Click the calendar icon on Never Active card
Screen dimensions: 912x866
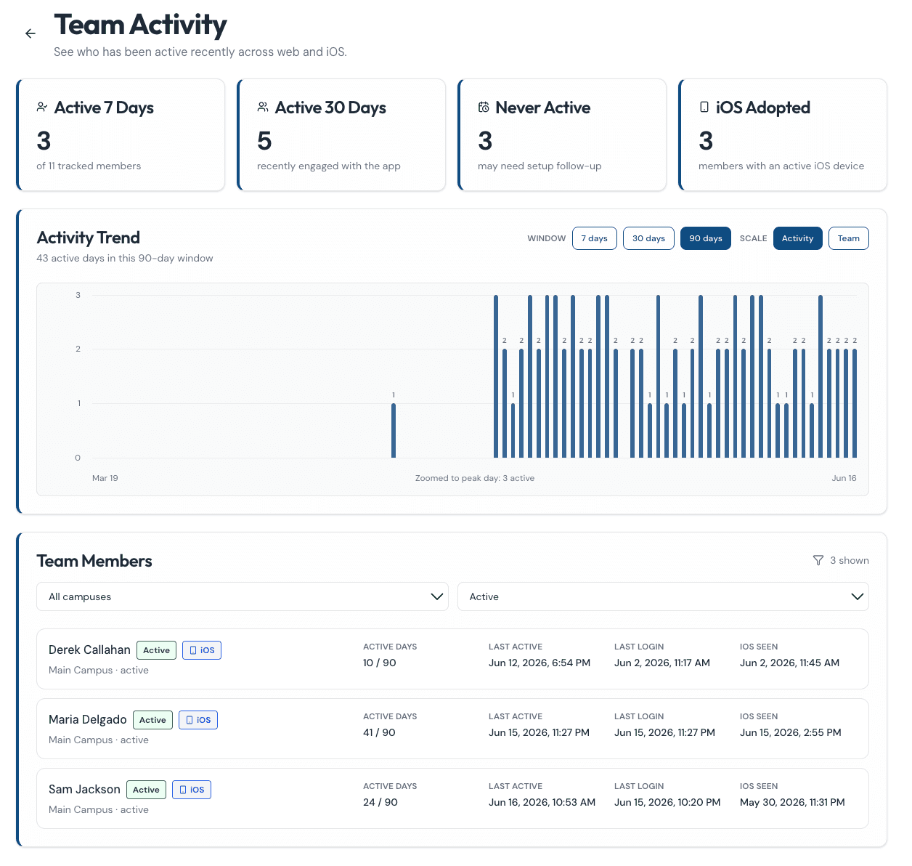(x=484, y=107)
